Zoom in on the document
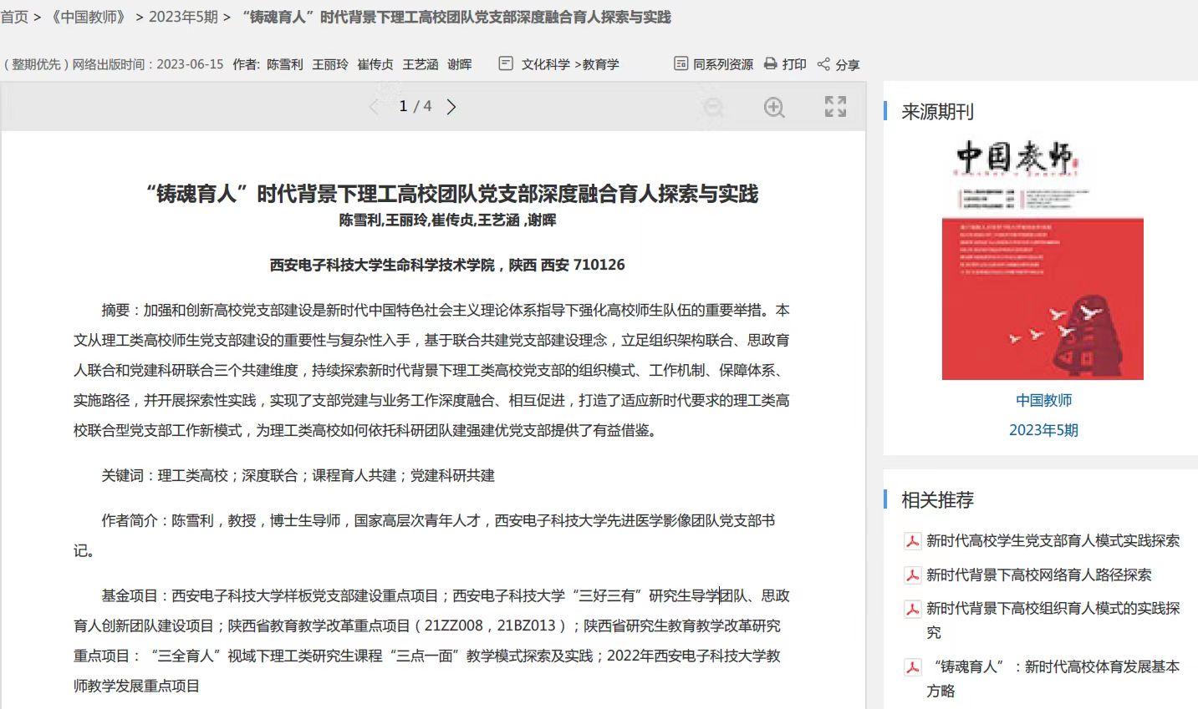Viewport: 1198px width, 709px height. (x=774, y=107)
